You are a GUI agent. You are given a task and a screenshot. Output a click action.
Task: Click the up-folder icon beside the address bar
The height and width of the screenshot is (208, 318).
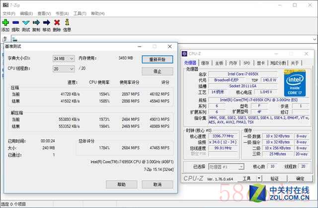[5, 39]
